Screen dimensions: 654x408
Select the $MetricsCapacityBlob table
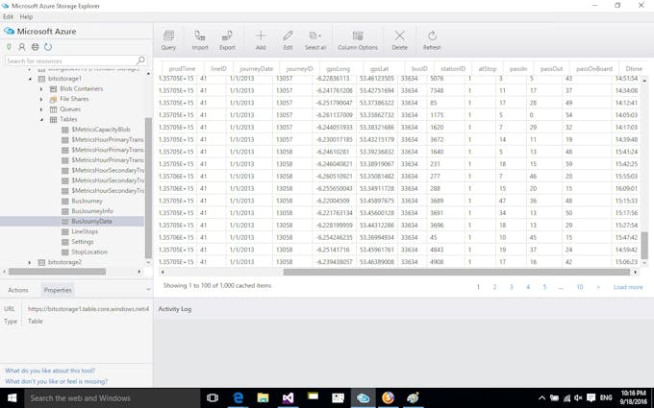coord(101,130)
